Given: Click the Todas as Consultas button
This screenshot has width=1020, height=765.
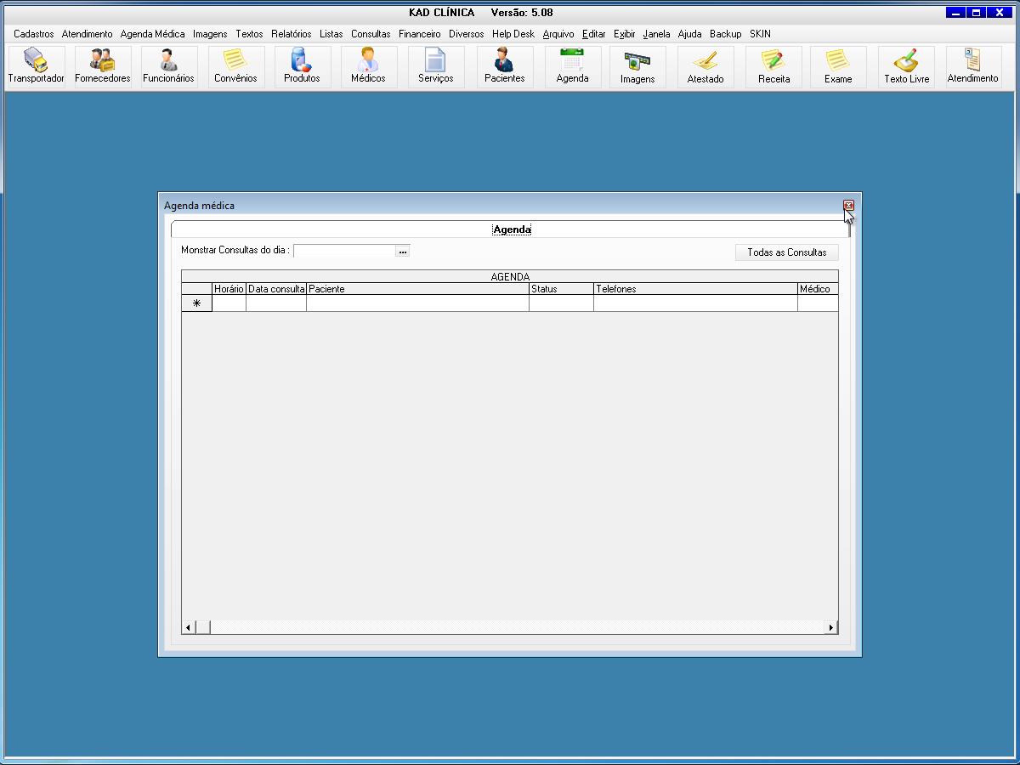Looking at the screenshot, I should click(786, 252).
